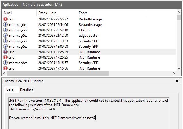The width and height of the screenshot is (183, 129).
Task: Select the Geral tab
Action: (10, 89)
